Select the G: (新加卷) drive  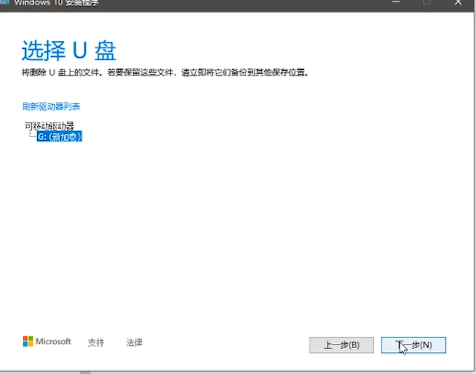point(60,136)
